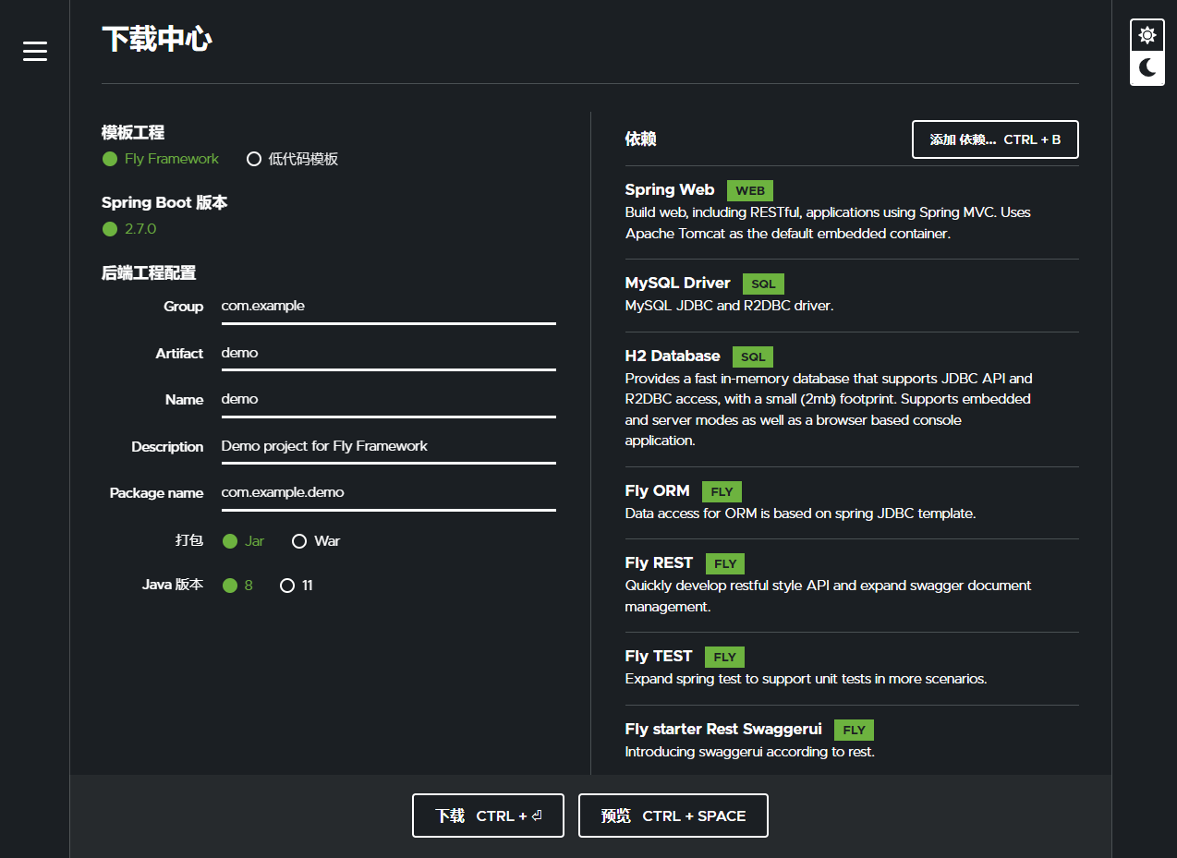Screen dimensions: 1177x858
Task: Open the 添加依赖 add dependencies dialog
Action: [995, 139]
